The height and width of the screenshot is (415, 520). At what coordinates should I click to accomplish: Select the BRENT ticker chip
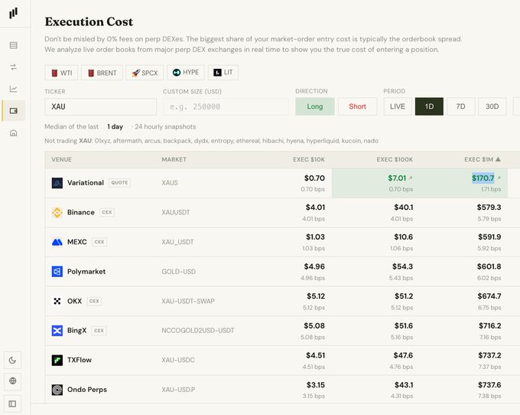point(102,73)
